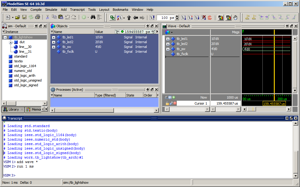Viewport: 300px width, 187px height.
Task: Select std_logic_1164 package in instance list
Action: click(25, 66)
